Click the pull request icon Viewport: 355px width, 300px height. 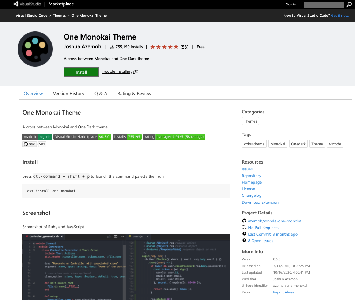coord(244,227)
